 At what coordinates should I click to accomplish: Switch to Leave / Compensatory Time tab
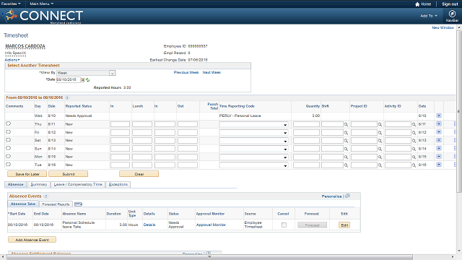point(78,185)
